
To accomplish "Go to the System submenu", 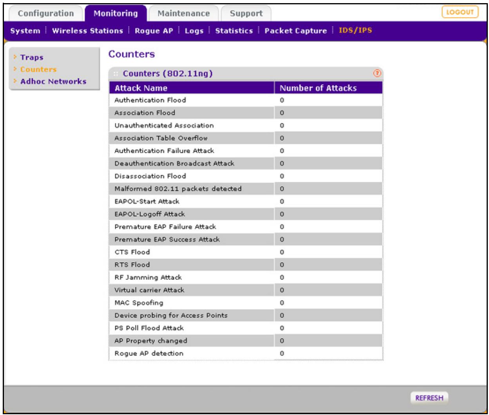I will (25, 31).
